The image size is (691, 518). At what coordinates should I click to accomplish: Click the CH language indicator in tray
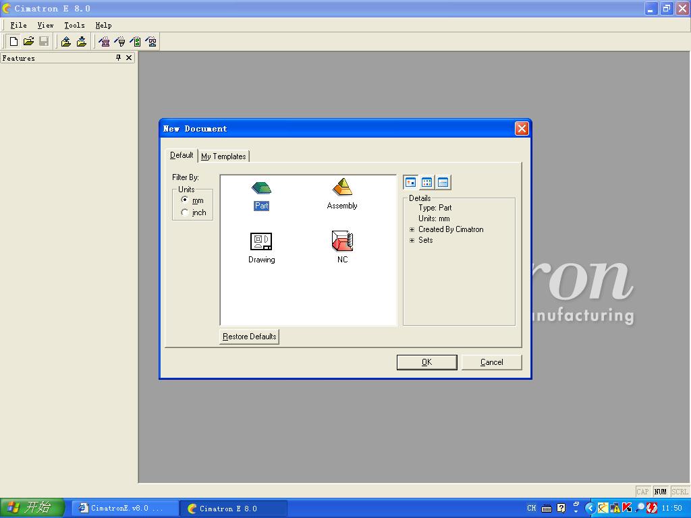[532, 508]
